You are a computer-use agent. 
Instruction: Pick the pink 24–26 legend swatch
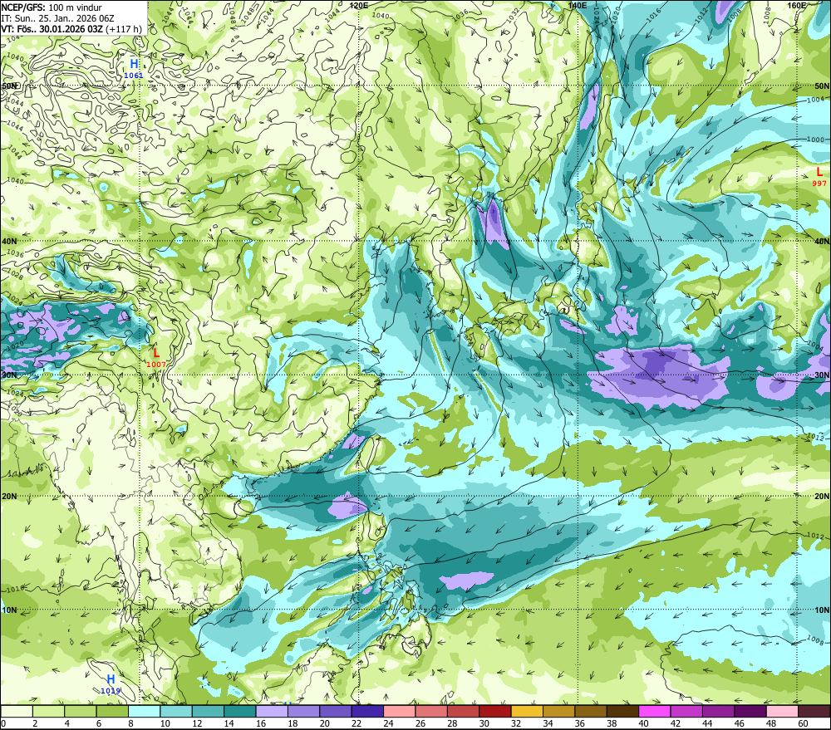399,711
